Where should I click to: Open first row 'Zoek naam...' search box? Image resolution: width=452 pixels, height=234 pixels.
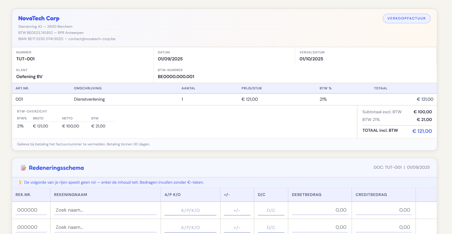point(105,210)
